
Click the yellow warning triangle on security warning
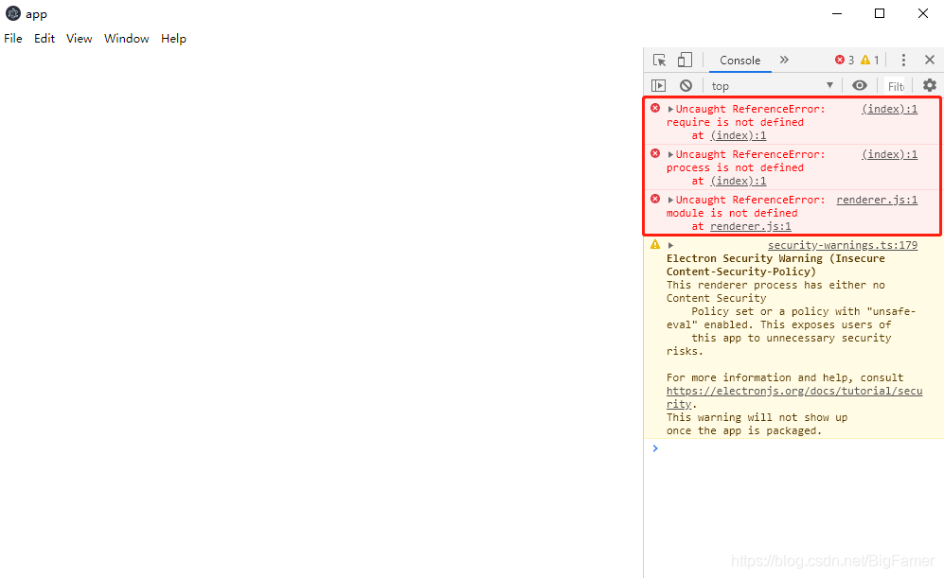tap(655, 244)
